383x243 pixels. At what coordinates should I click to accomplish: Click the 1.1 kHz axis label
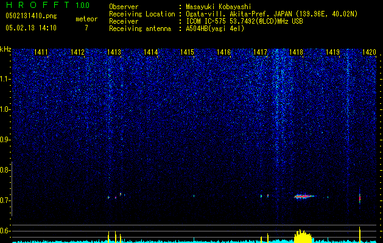tap(5, 79)
